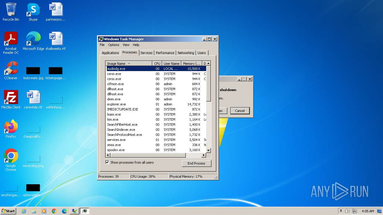
Task: Sort by Memory column header
Action: (192, 64)
